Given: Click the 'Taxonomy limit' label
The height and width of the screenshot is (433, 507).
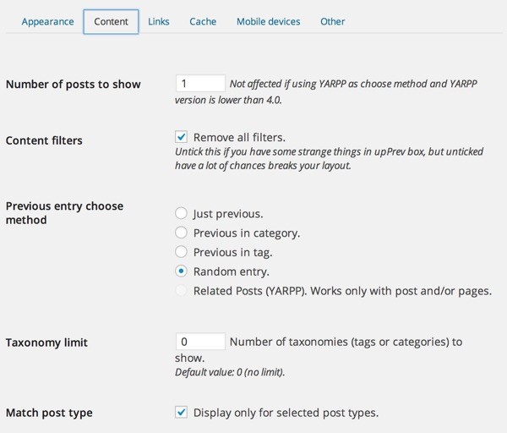Looking at the screenshot, I should click(x=46, y=343).
